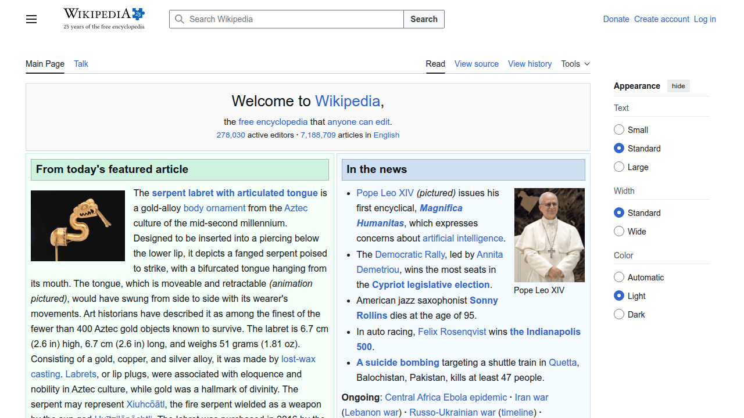Follow the artificial intelligence link
Viewport: 744px width, 418px height.
tap(463, 238)
